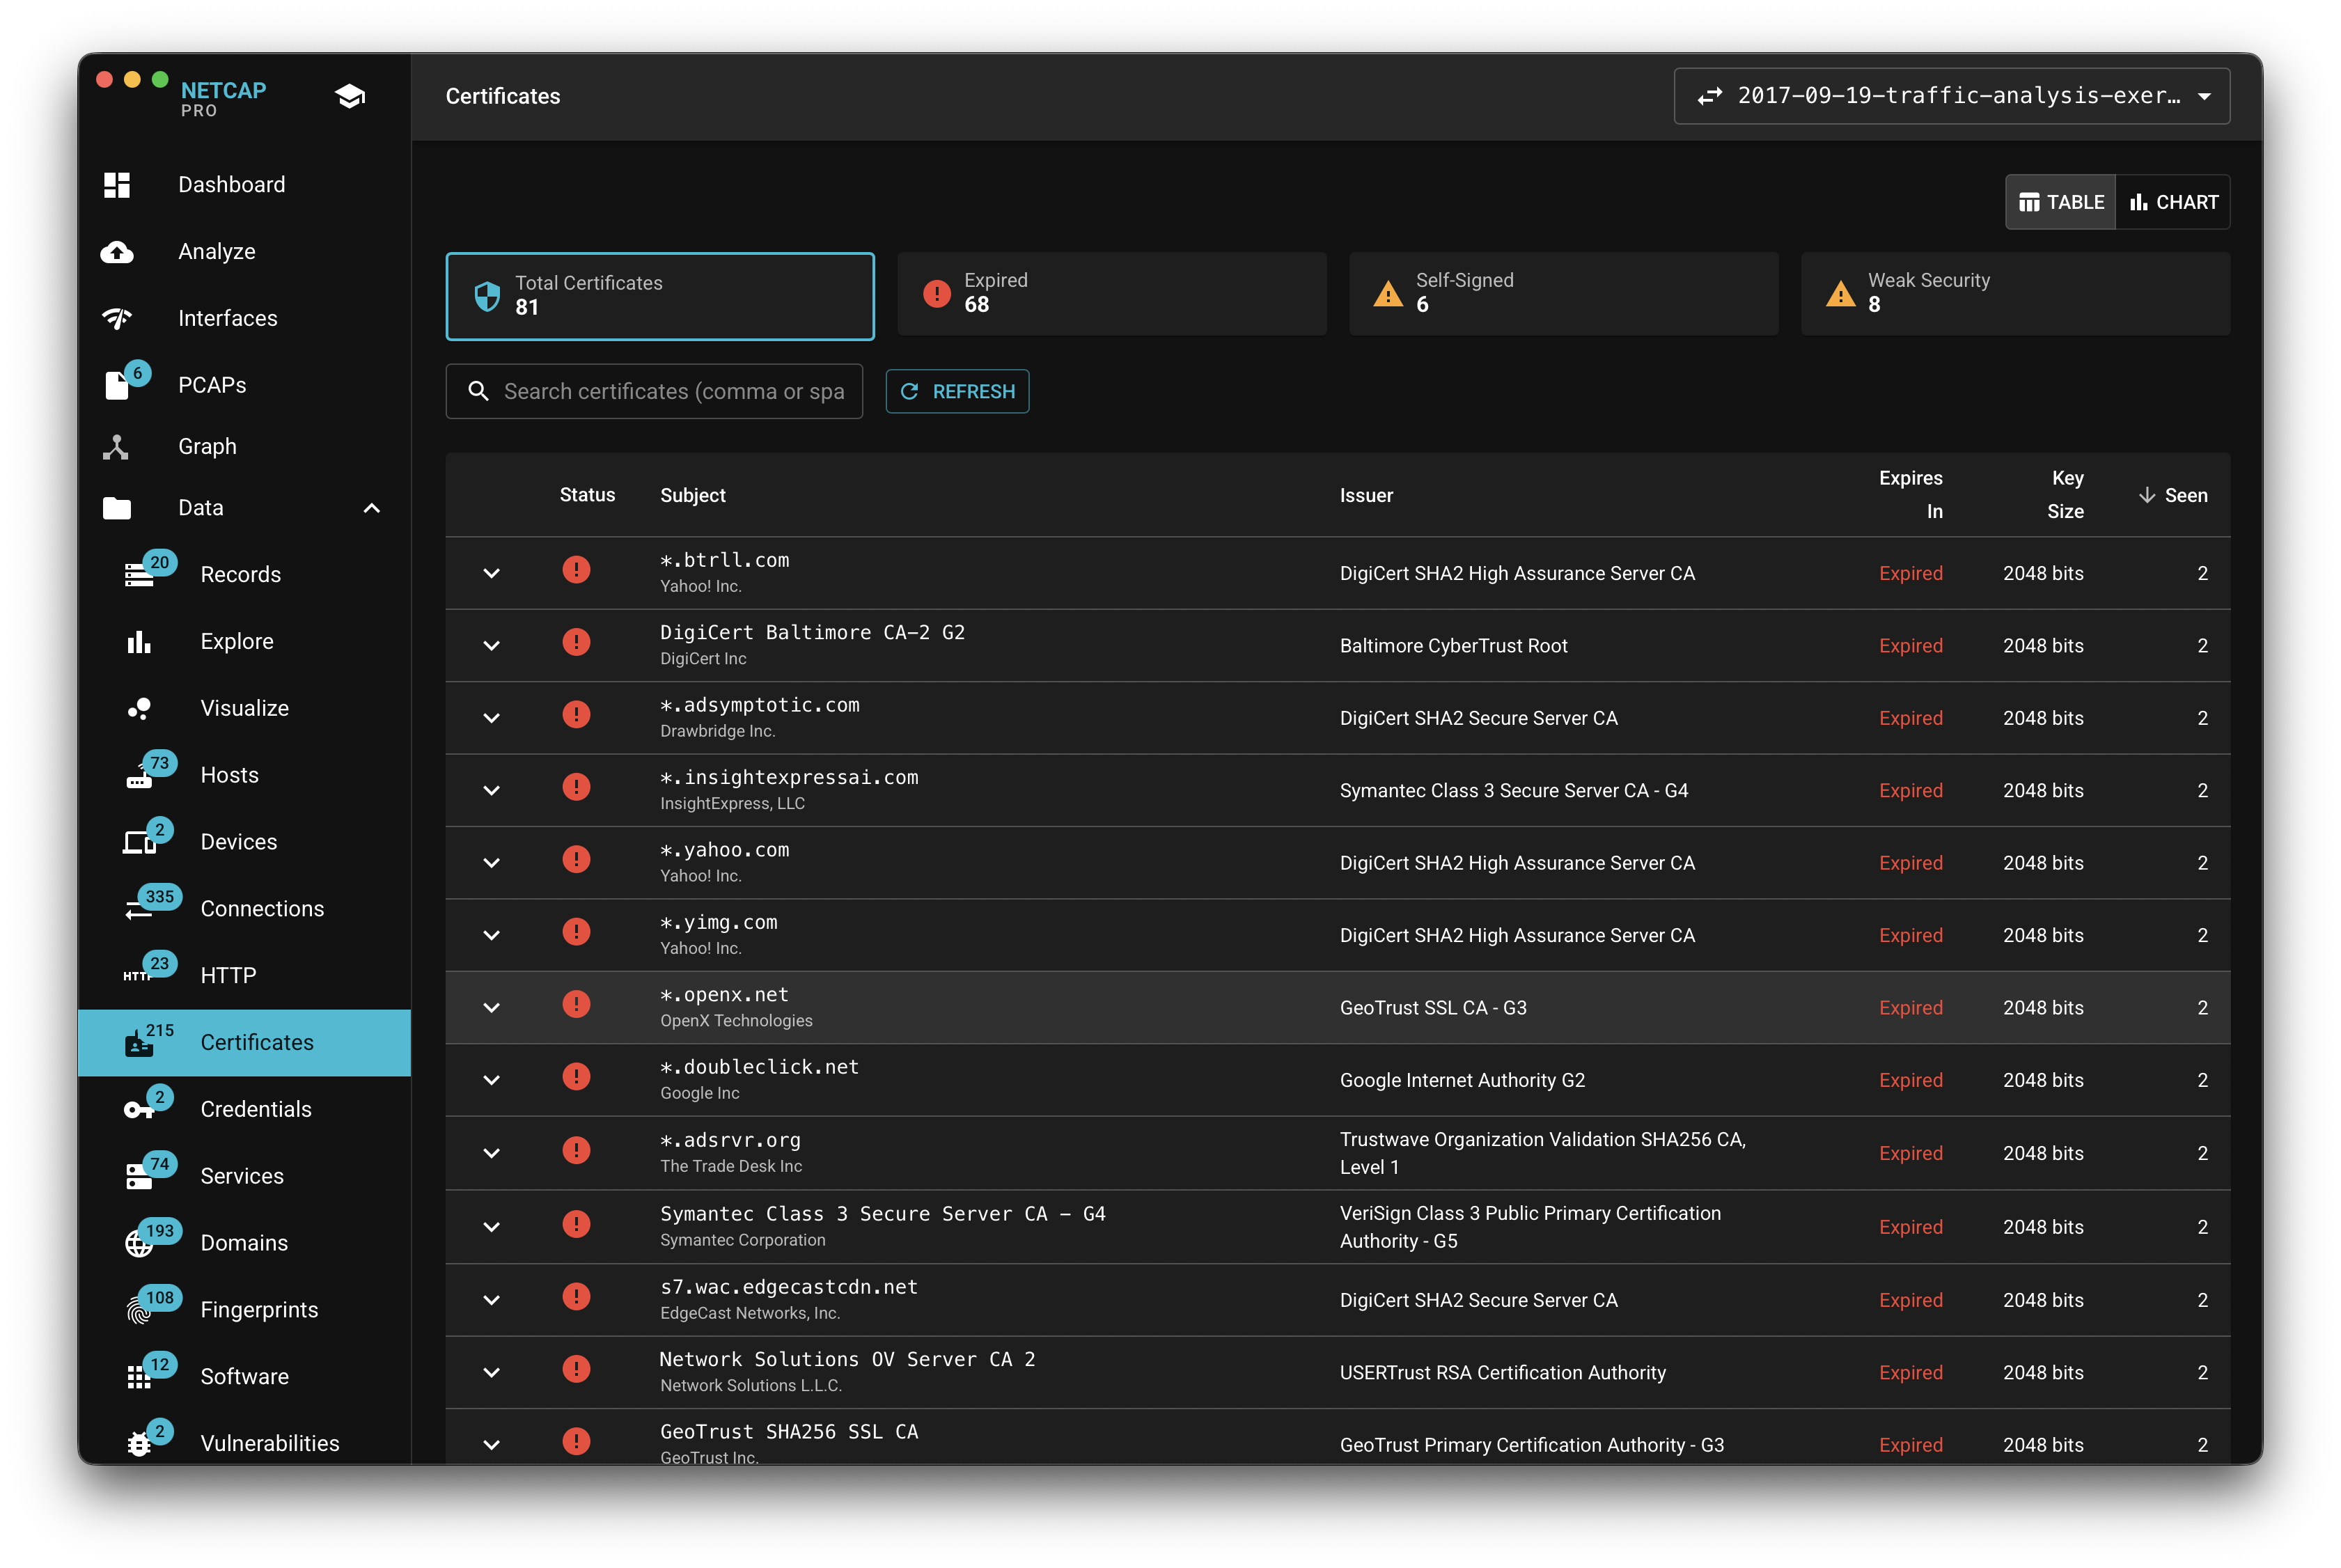Click the Self-Signed warning triangle icon
Screen dimensions: 2341x1568
[x=1388, y=293]
